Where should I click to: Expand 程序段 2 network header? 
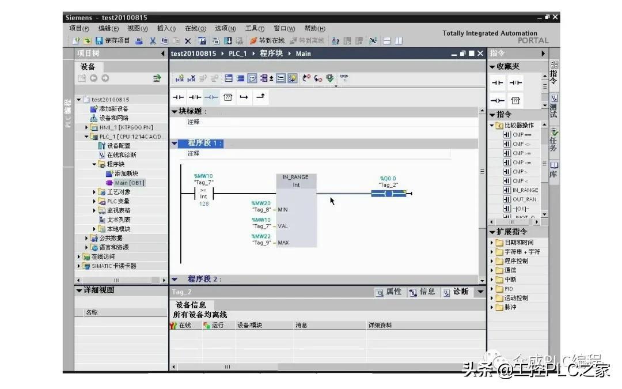174,279
